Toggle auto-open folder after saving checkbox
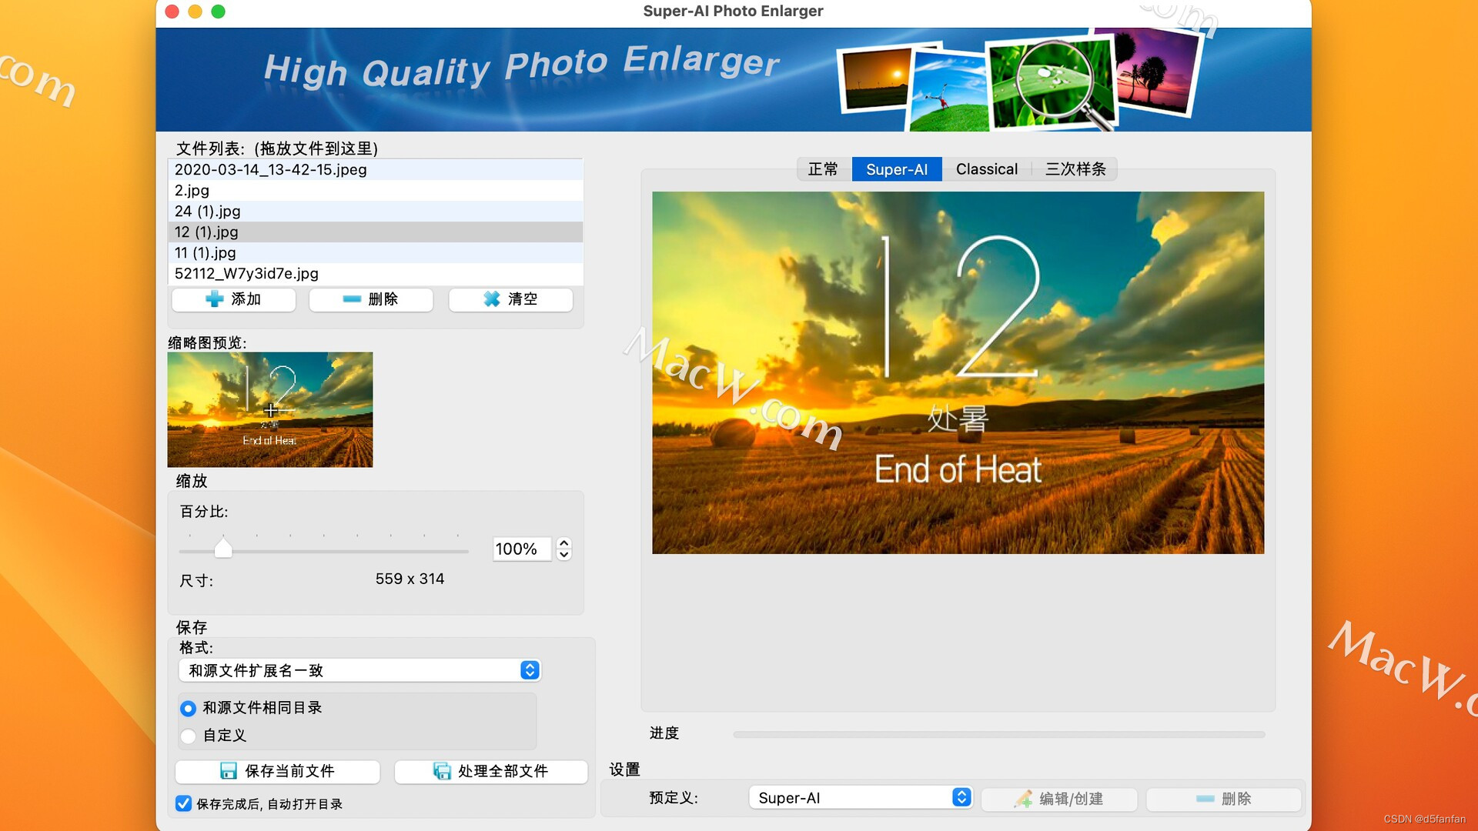The image size is (1478, 831). (x=183, y=804)
